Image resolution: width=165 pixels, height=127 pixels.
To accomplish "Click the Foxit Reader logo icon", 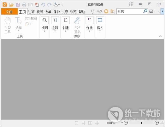I will [x=5, y=4].
